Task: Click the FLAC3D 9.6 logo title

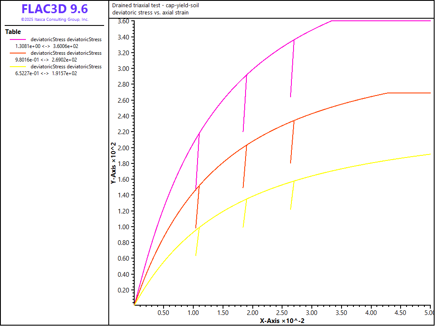Action: (x=54, y=9)
